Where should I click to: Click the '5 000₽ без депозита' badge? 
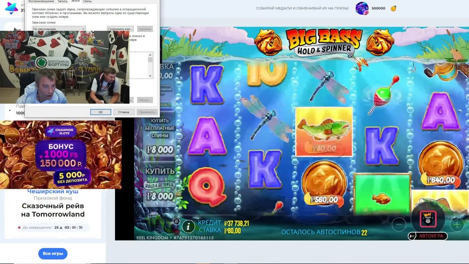point(72,177)
